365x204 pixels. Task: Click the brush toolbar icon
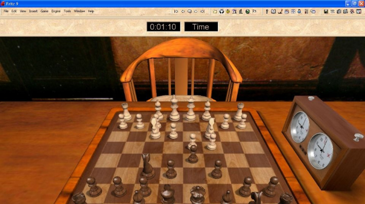(x=280, y=11)
